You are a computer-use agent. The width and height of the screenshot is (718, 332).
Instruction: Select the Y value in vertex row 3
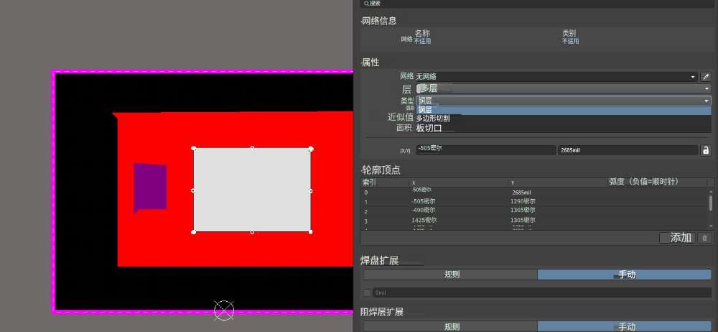click(523, 220)
